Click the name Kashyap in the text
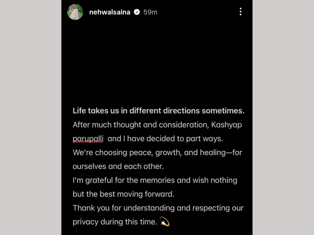Viewport: 314px width, 235px height. pos(227,125)
